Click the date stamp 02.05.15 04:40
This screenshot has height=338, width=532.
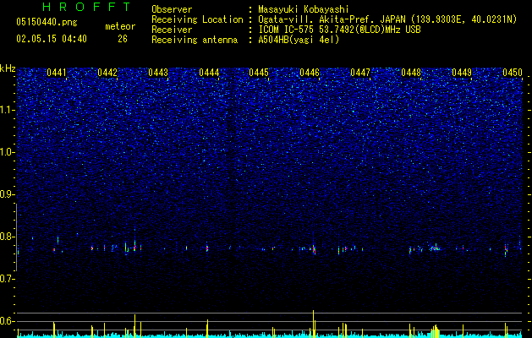(x=52, y=39)
